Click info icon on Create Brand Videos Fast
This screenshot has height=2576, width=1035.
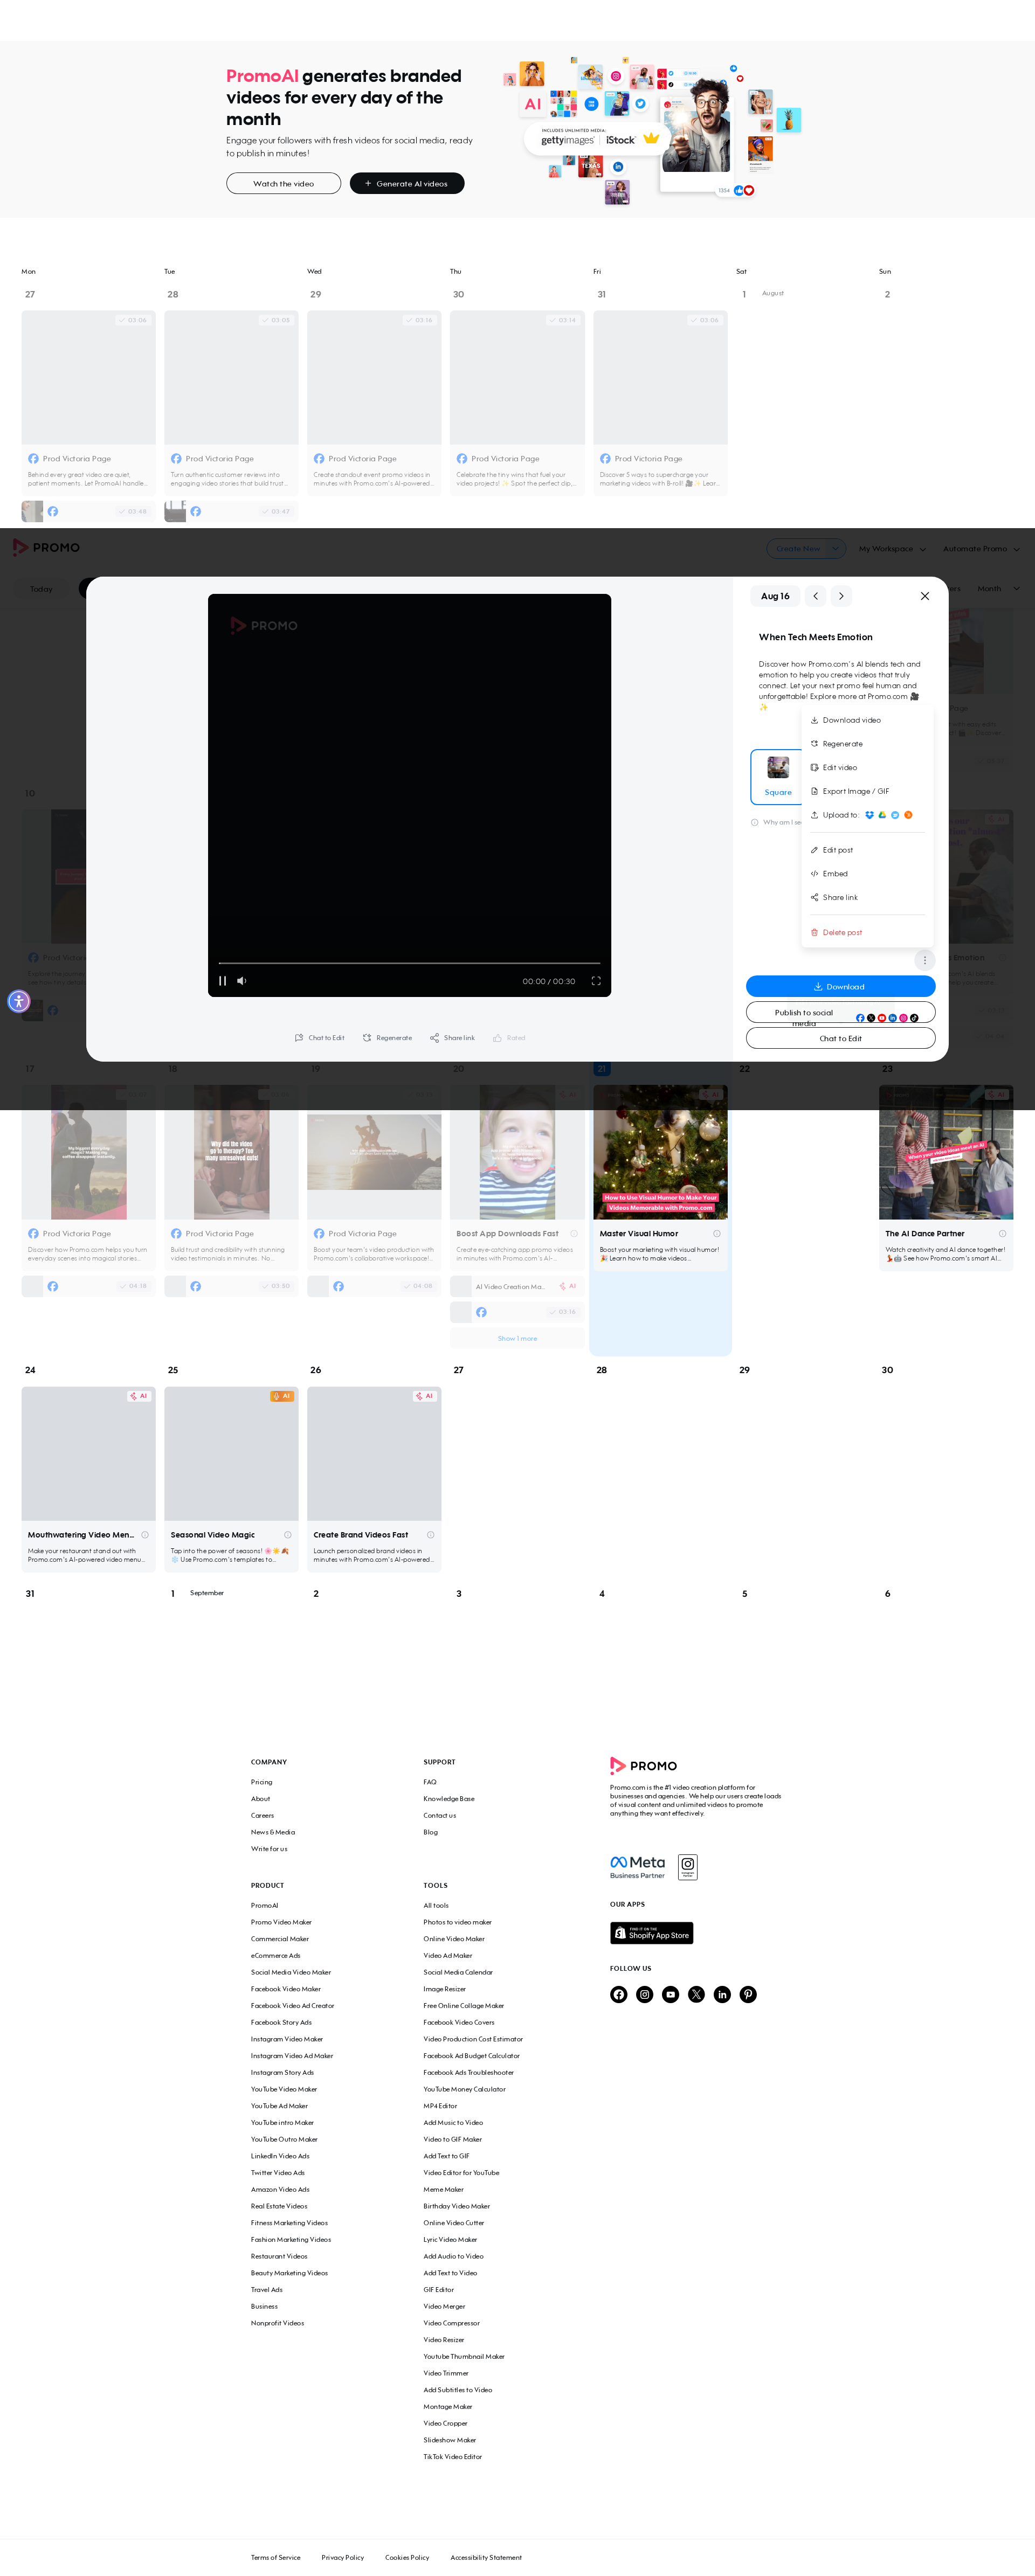point(431,1535)
